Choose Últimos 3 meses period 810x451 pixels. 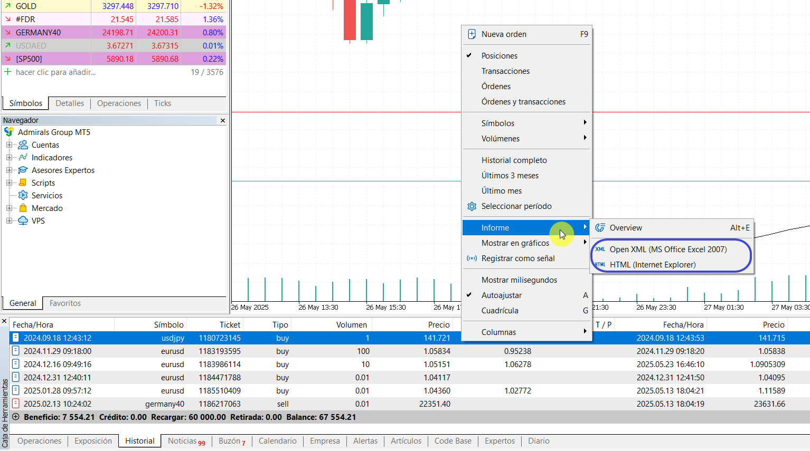(526, 176)
